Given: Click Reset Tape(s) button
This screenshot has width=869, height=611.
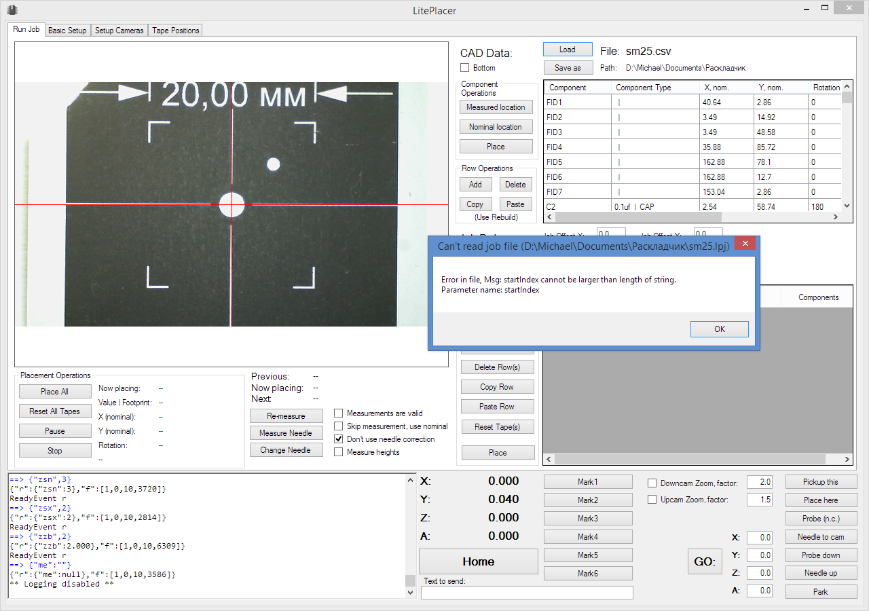Looking at the screenshot, I should (x=498, y=427).
